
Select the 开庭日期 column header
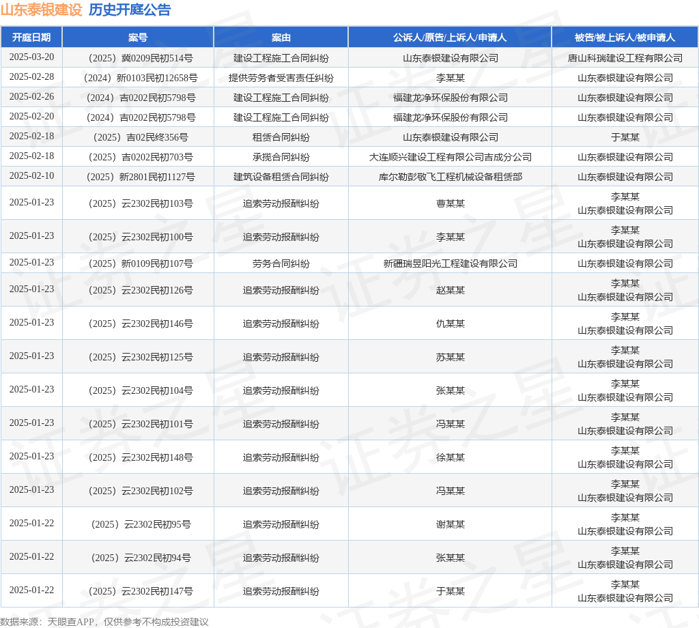(x=31, y=38)
